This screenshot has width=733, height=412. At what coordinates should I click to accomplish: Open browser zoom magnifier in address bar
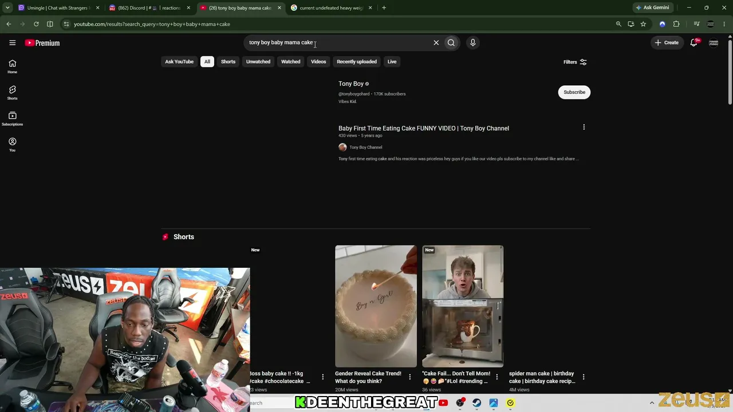(x=618, y=24)
